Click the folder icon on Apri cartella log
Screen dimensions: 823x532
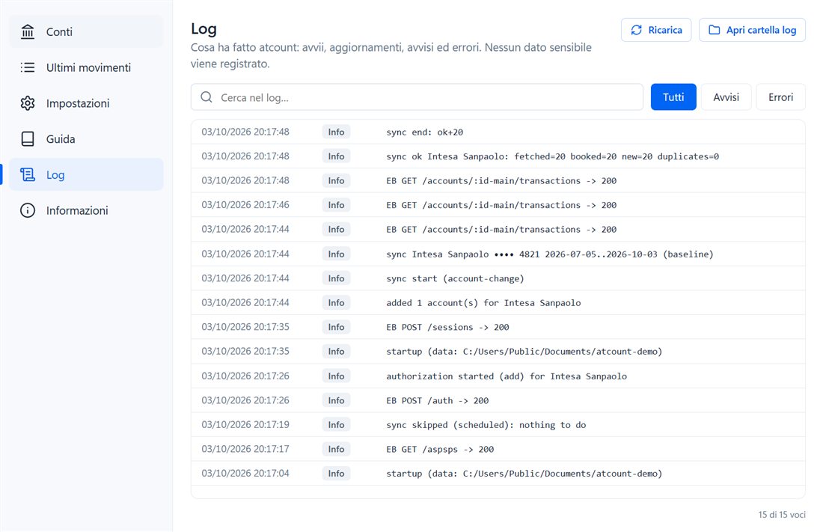715,30
